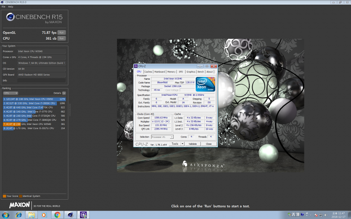This screenshot has width=351, height=219.
Task: Open the Help menu
Action: click(x=11, y=7)
